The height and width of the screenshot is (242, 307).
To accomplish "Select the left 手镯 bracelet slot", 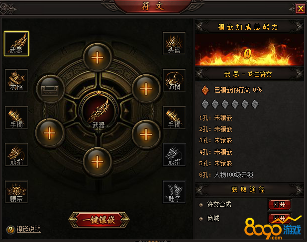I will (x=16, y=118).
